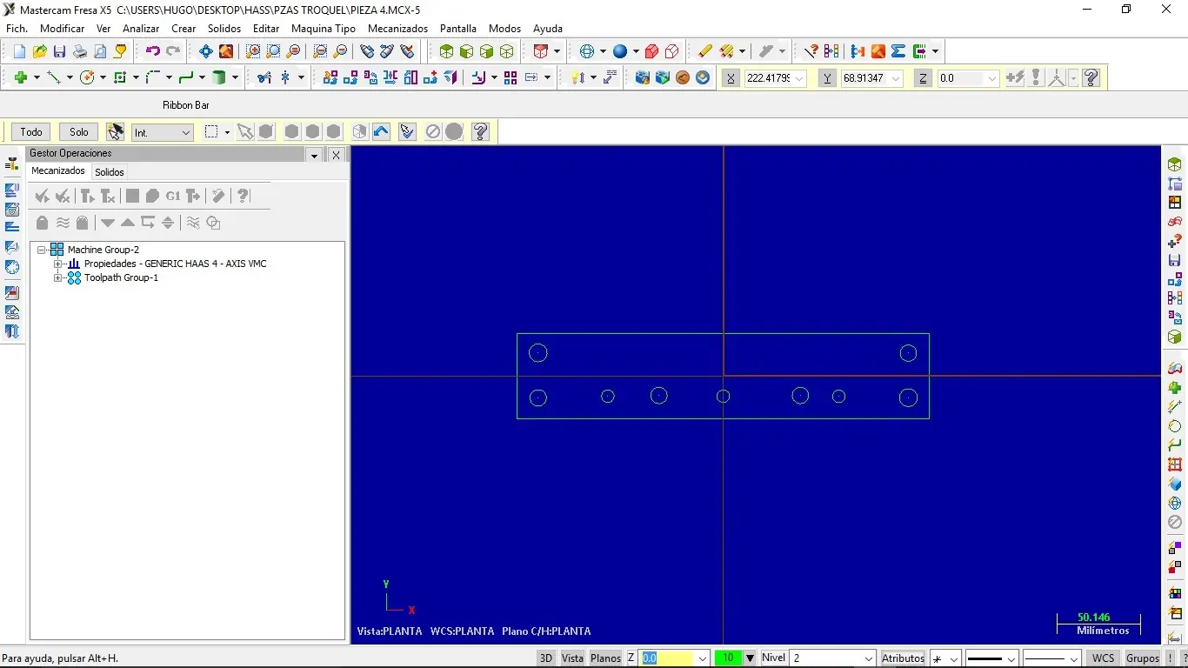
Task: Click the yellow pencil delete entities icon
Action: tap(704, 51)
